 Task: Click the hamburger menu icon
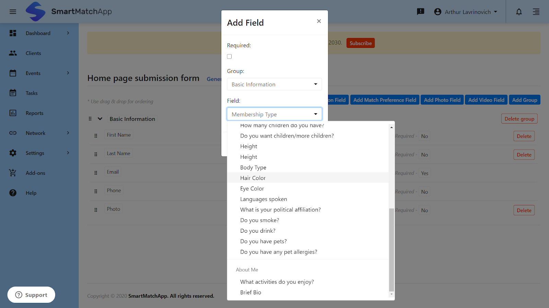13,11
